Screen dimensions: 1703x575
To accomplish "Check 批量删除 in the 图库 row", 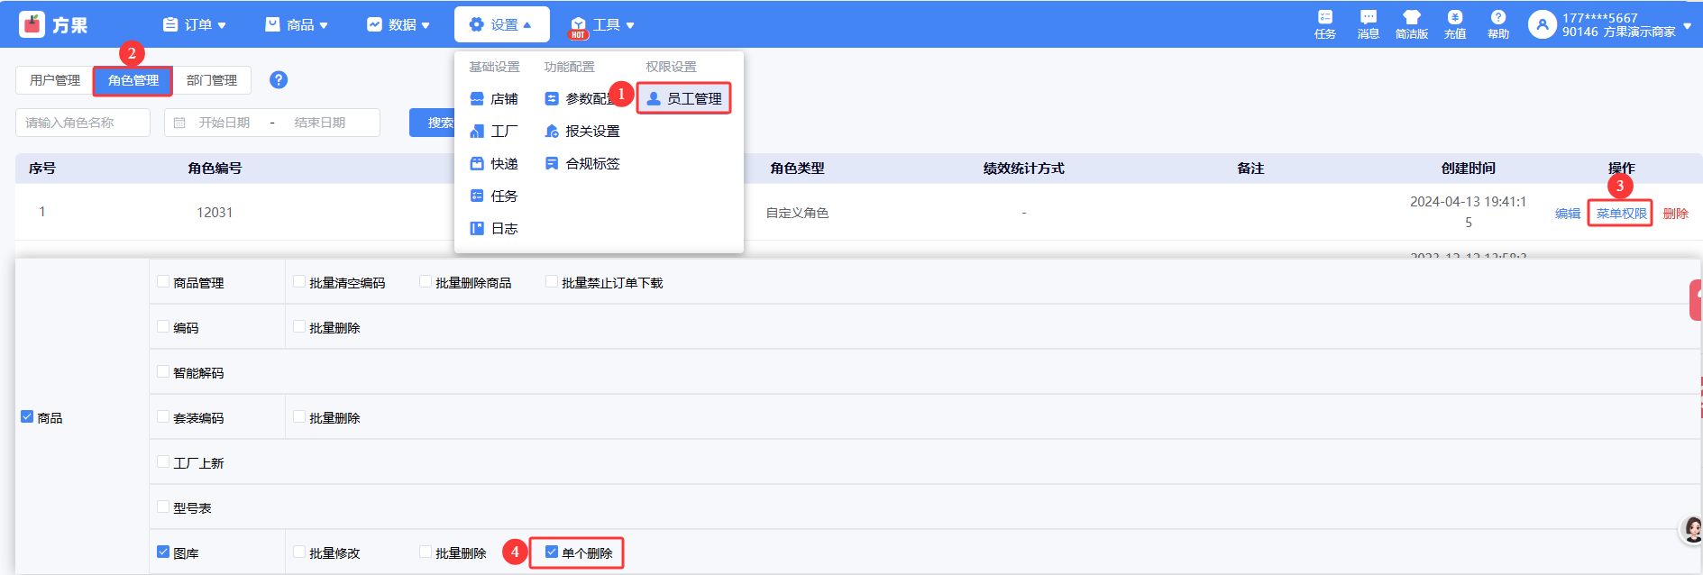I will point(426,552).
